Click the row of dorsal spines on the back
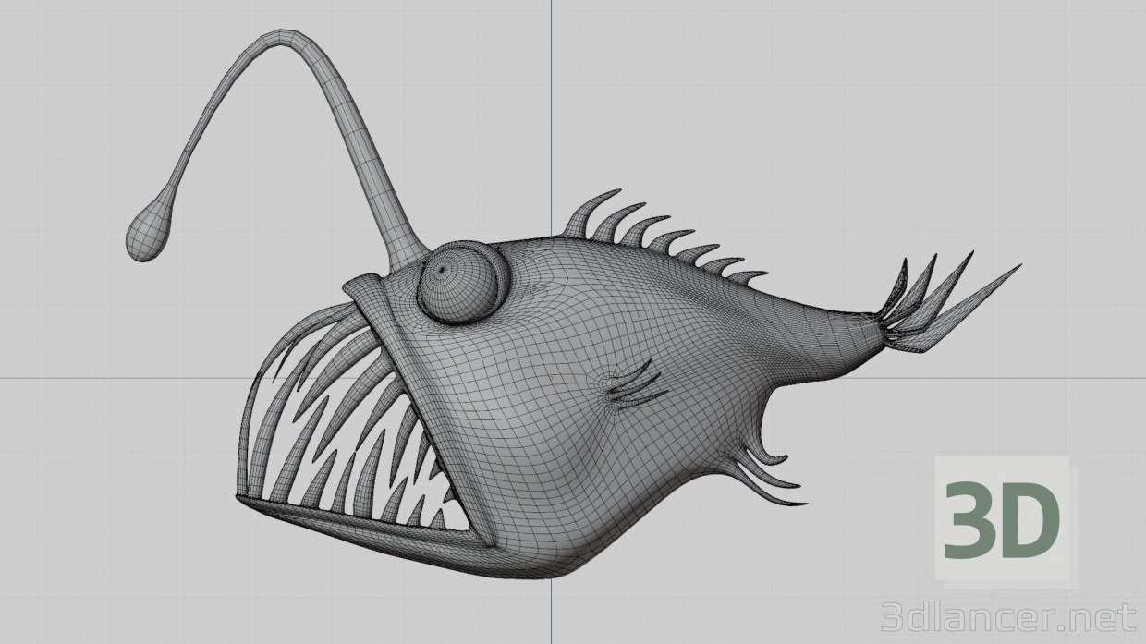 pos(665,231)
